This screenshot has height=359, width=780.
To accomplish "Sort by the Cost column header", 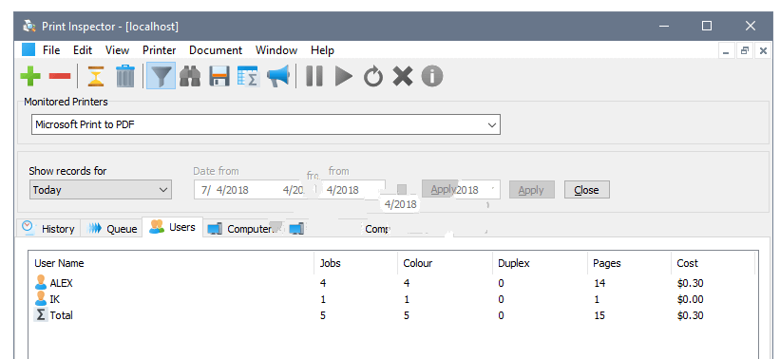I will tap(713, 263).
